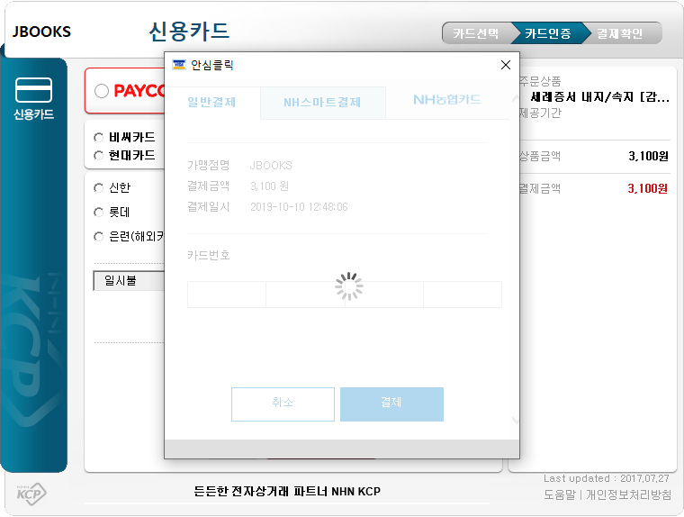This screenshot has width=684, height=517.
Task: Click the JBOOKS header text
Action: tap(41, 32)
